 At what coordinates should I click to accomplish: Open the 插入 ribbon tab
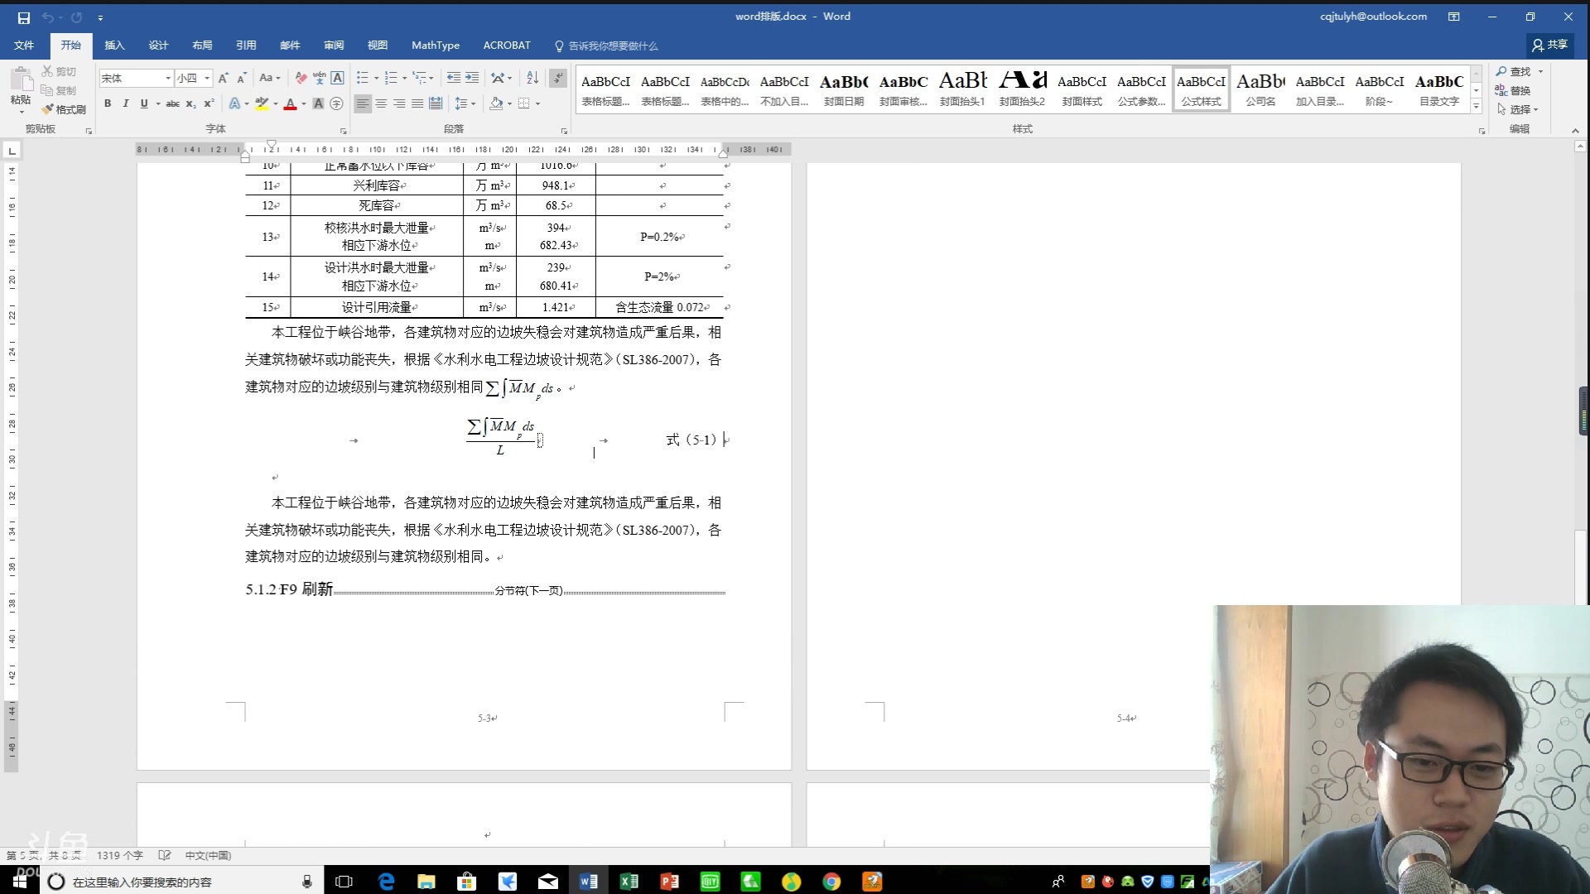click(114, 46)
